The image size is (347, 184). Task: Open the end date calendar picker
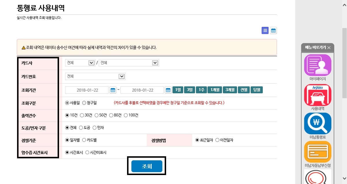(x=168, y=90)
